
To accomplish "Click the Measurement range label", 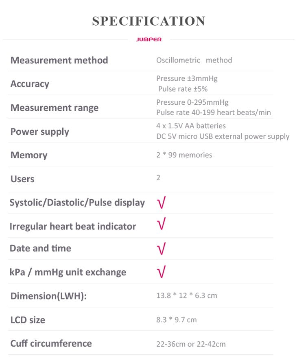I will (54, 108).
